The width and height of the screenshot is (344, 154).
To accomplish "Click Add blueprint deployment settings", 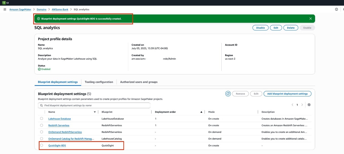I will pos(288,94).
